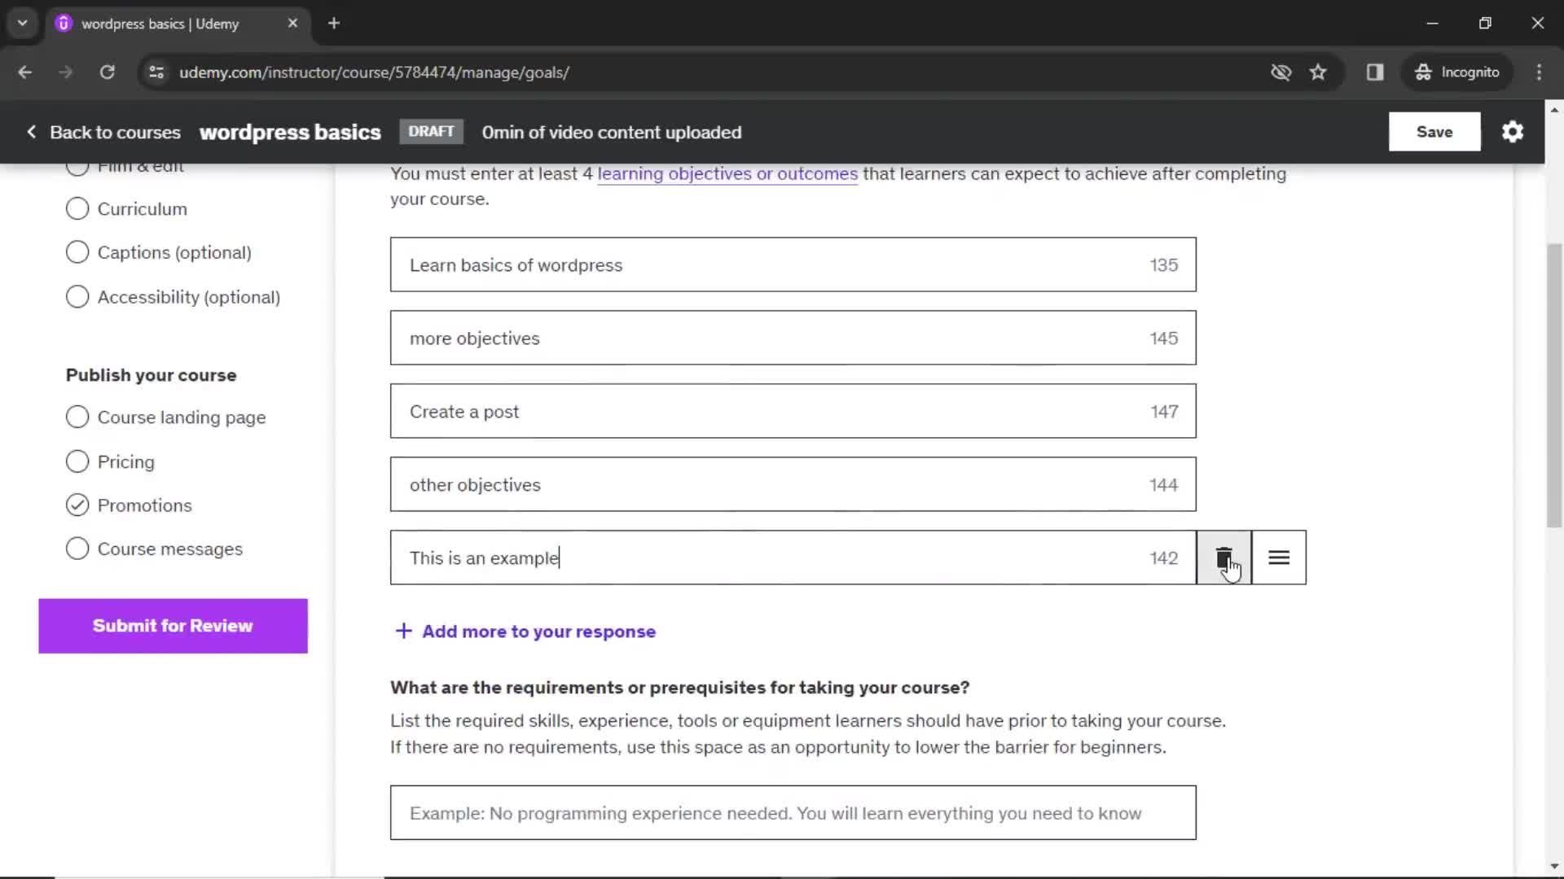Select the Pricing radio button

(77, 461)
